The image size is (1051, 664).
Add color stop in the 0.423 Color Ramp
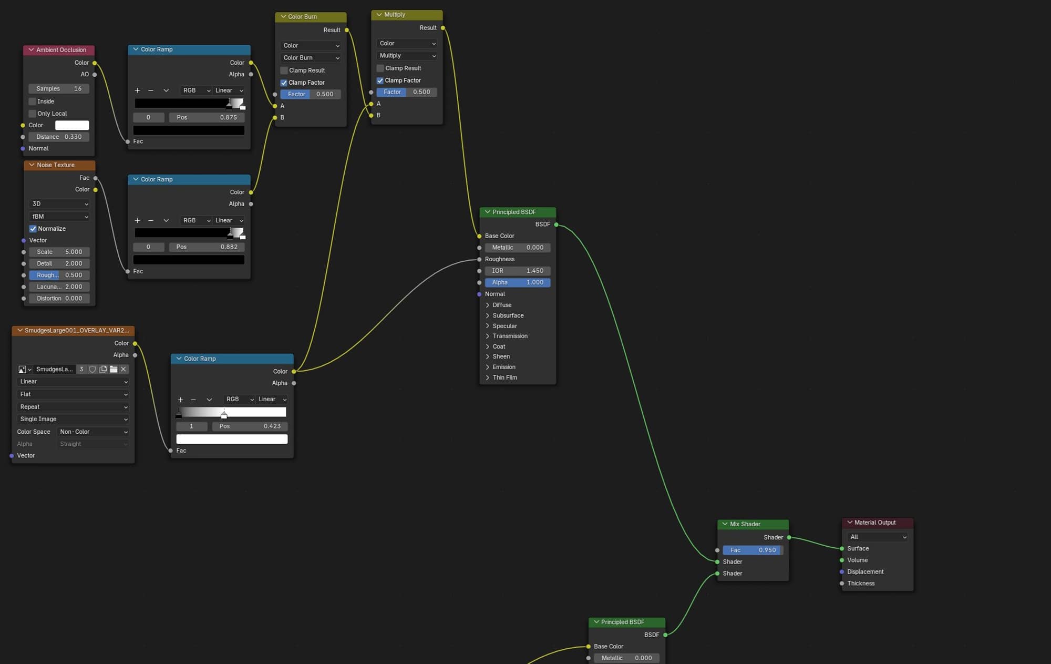point(181,400)
